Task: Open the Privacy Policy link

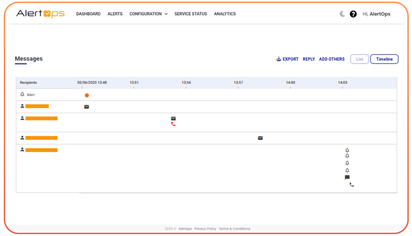Action: (x=205, y=228)
